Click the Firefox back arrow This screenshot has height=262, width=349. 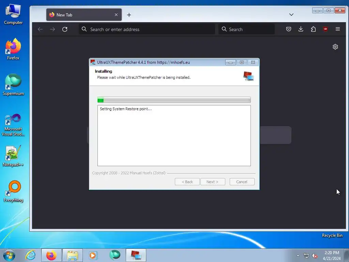[x=40, y=29]
